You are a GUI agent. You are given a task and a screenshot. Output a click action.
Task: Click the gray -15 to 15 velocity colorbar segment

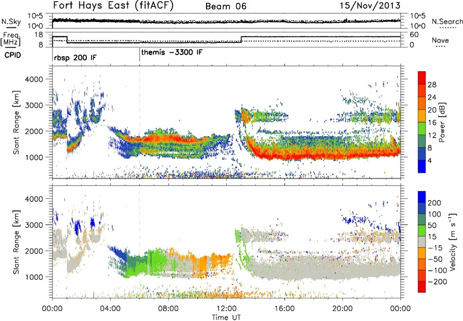coord(422,242)
